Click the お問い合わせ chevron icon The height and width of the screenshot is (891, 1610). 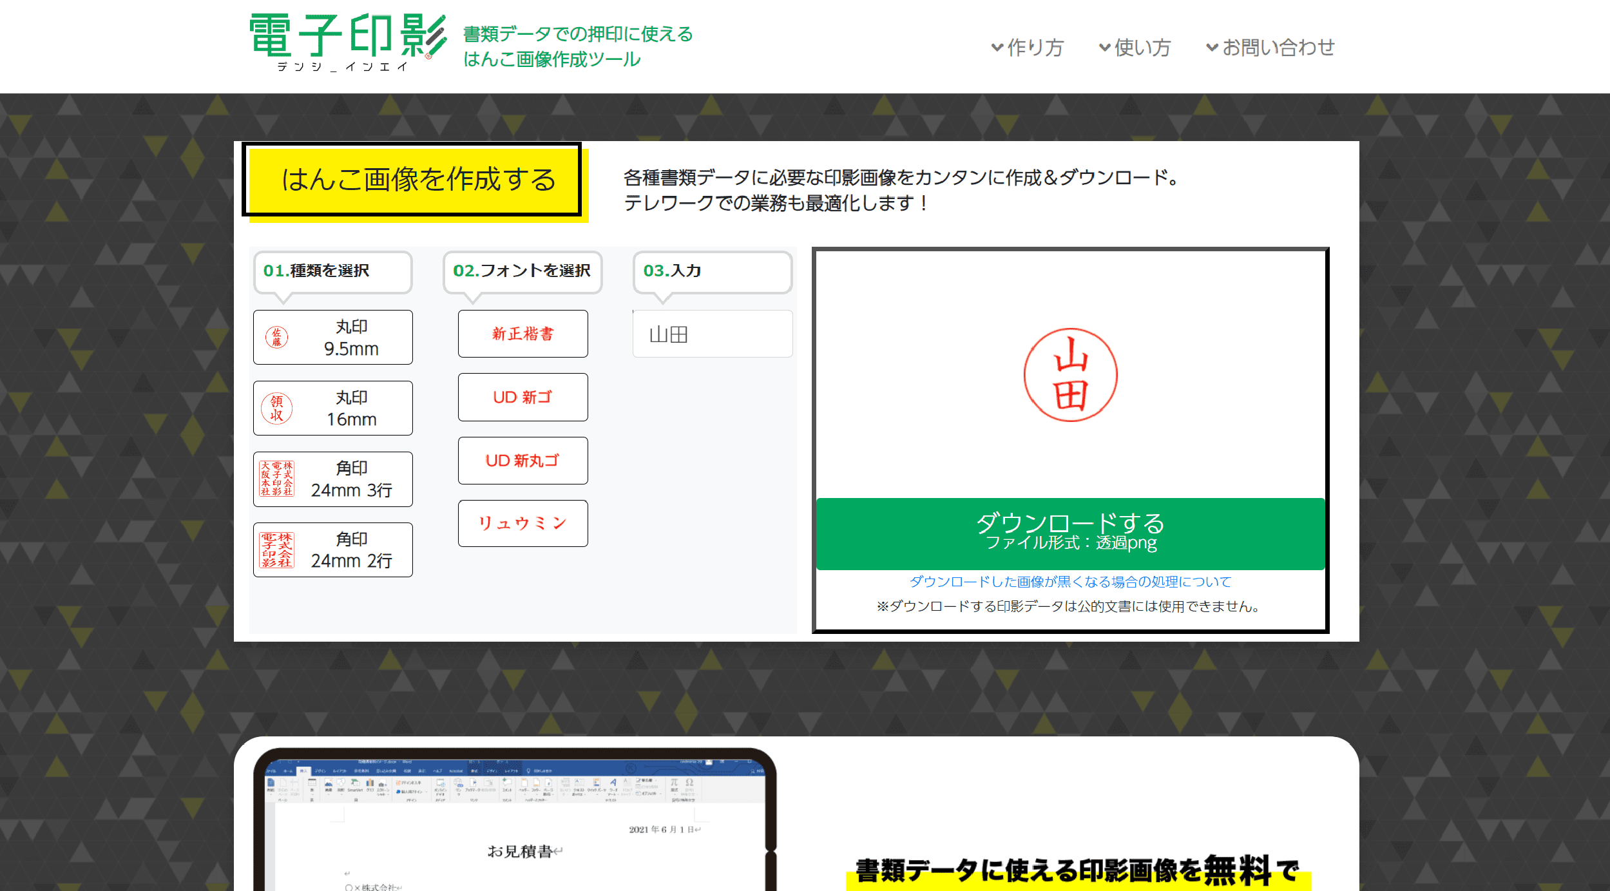tap(1212, 47)
